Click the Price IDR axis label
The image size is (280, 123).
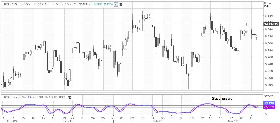pos(268,5)
